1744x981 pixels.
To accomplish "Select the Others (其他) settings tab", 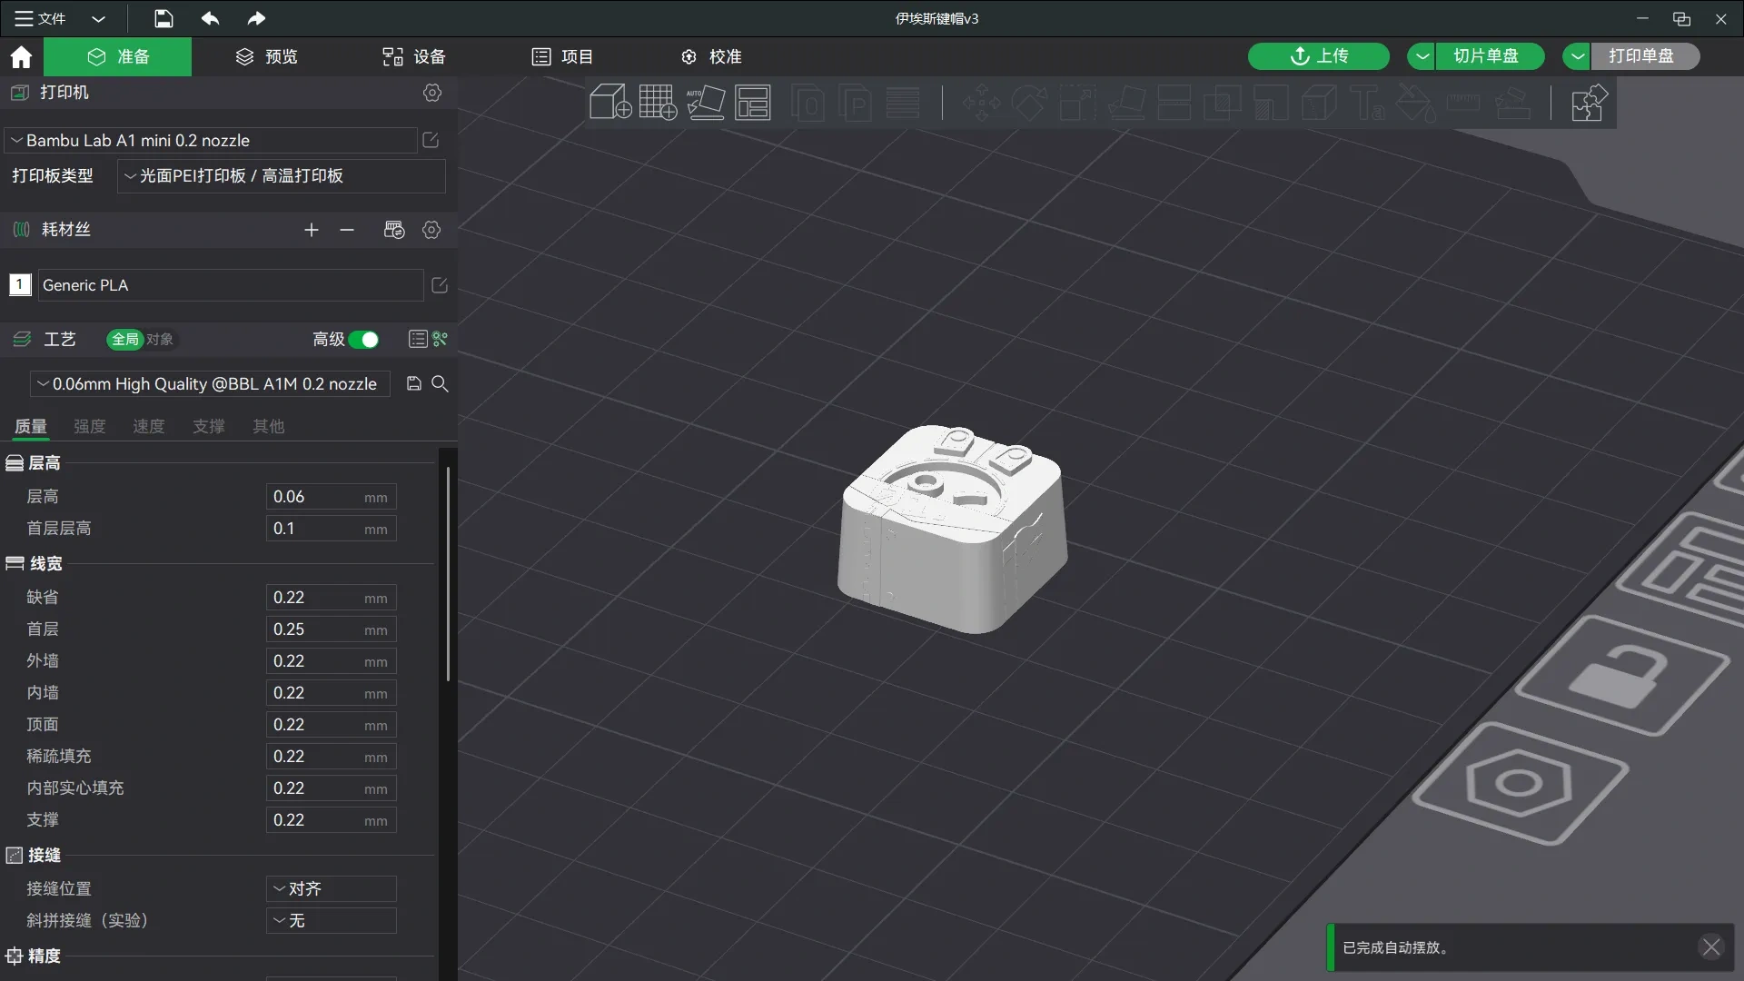I will tap(269, 426).
